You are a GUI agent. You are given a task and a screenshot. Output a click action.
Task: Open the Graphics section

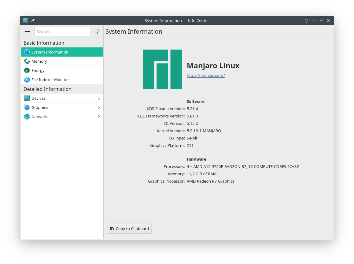[62, 107]
